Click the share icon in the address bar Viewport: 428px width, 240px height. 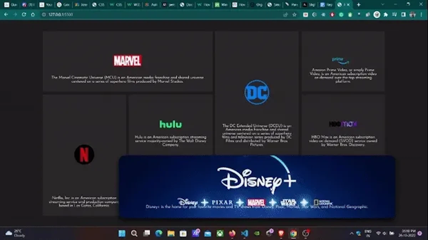point(285,15)
